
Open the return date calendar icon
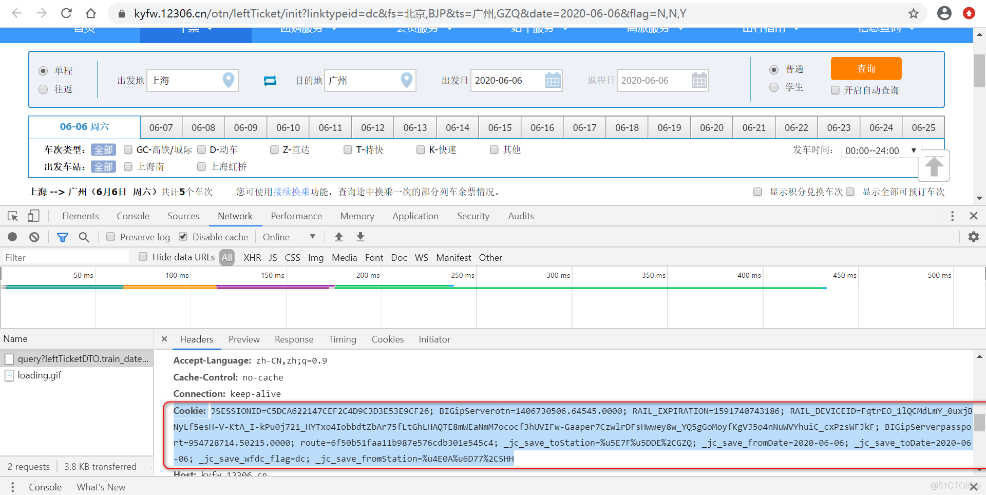[x=699, y=81]
